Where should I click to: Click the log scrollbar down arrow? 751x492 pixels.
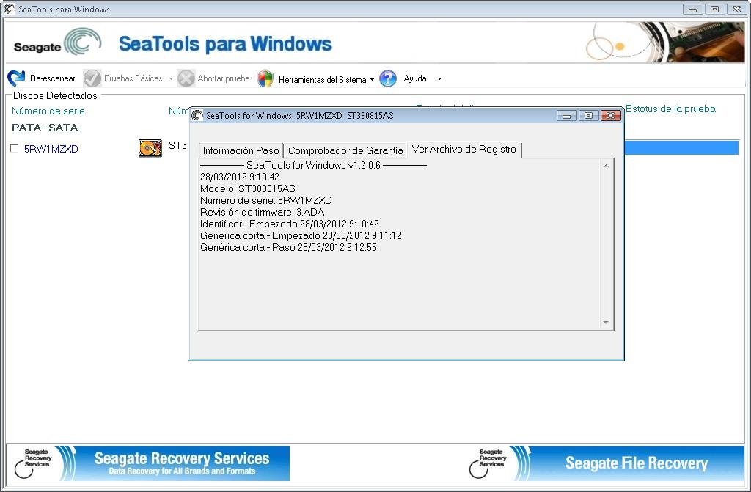point(606,323)
